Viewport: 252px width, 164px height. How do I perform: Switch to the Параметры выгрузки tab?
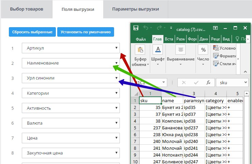[x=135, y=9]
